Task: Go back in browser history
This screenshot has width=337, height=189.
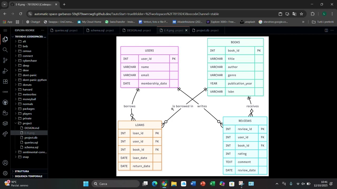Action: [x=5, y=14]
